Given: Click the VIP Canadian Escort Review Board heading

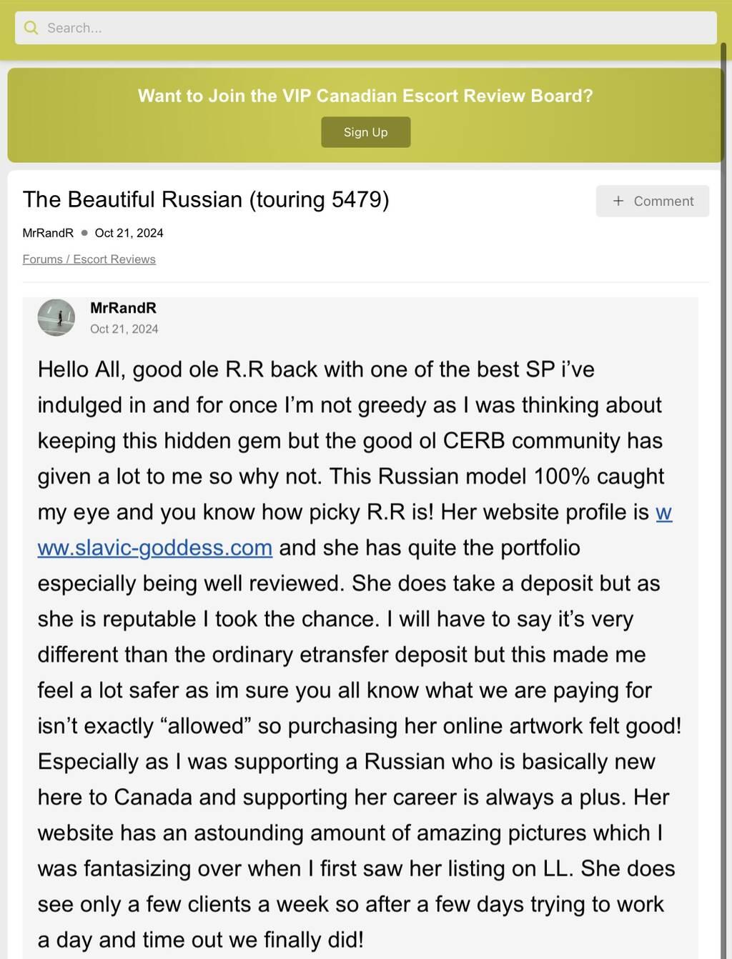Looking at the screenshot, I should point(365,96).
